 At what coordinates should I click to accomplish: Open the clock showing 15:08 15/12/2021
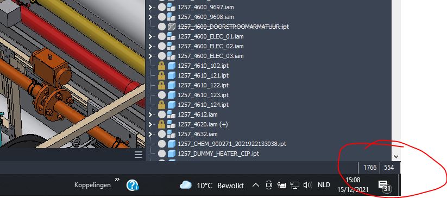353,184
